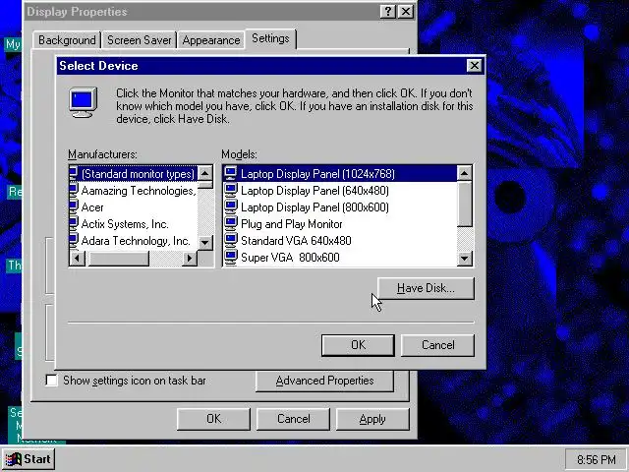Click the Actix Systems manufacturer icon

(x=74, y=223)
